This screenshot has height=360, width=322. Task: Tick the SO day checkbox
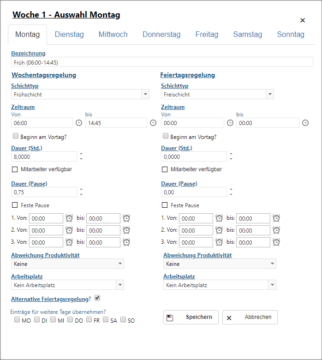click(123, 319)
